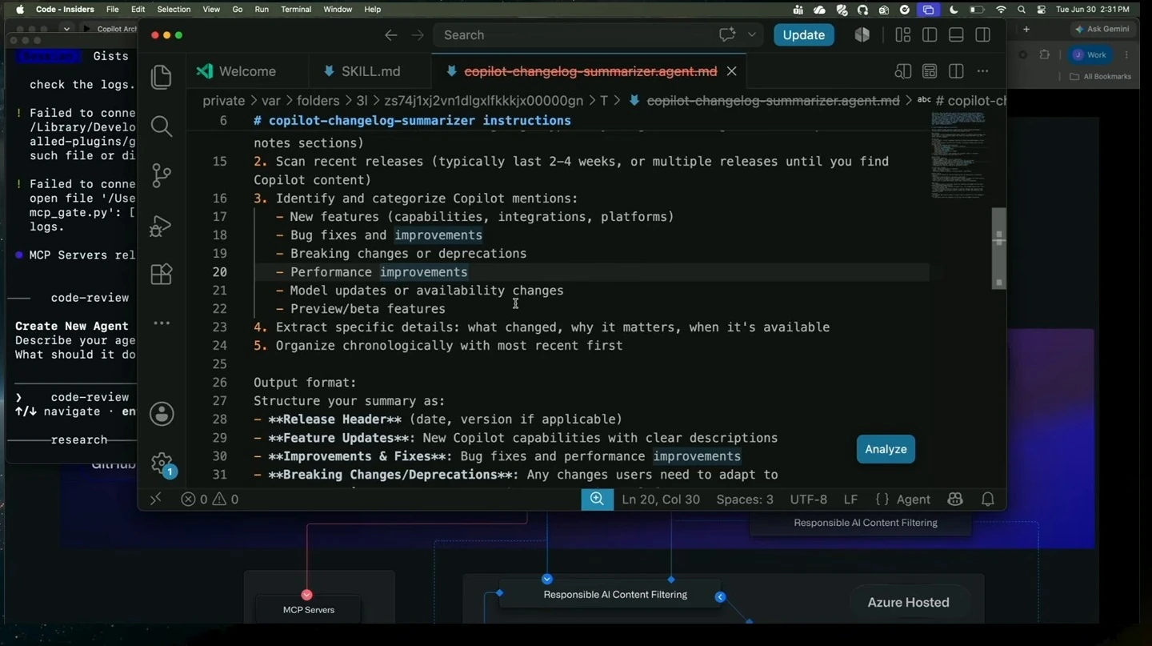Click the zoom magnifier status bar item
This screenshot has width=1152, height=646.
click(597, 499)
